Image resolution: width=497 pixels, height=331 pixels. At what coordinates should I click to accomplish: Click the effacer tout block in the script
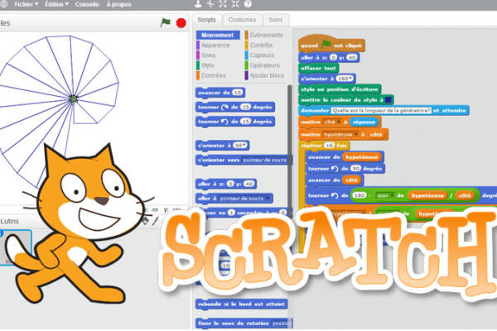click(x=319, y=68)
